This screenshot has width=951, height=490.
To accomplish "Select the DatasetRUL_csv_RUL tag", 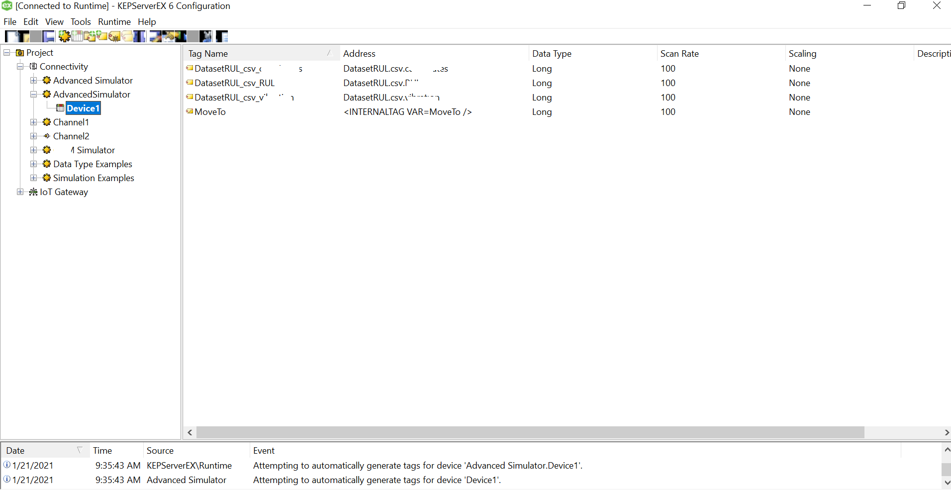I will point(234,83).
